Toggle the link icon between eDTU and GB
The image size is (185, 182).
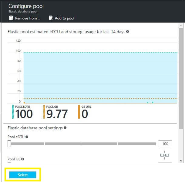[x=164, y=155]
